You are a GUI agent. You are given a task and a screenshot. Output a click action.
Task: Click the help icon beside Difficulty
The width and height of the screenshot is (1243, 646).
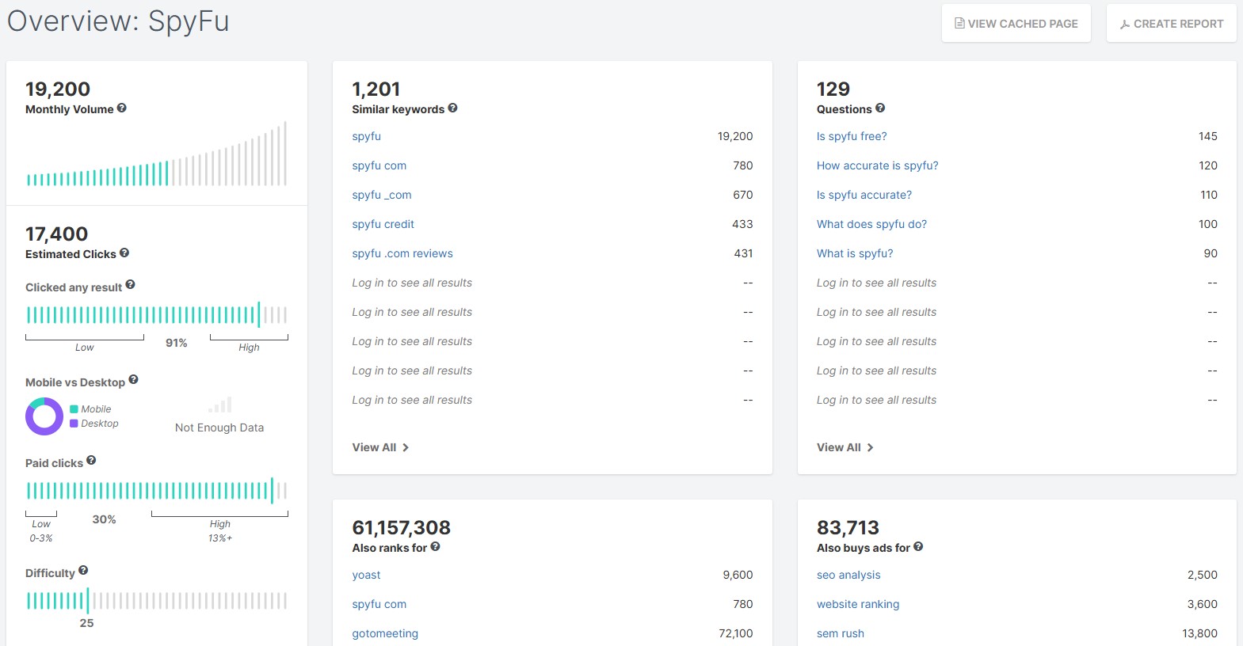coord(83,571)
